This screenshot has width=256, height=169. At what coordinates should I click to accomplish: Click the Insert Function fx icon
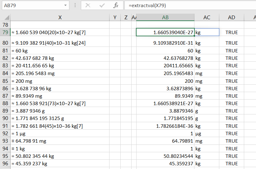click(116, 5)
